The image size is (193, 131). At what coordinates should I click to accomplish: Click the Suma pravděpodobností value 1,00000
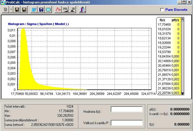(x=68, y=120)
